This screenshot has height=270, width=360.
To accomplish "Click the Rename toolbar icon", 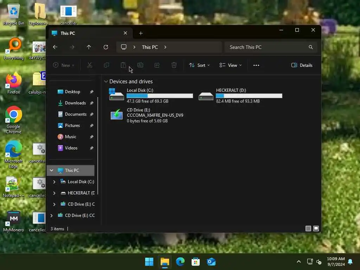I will [140, 65].
